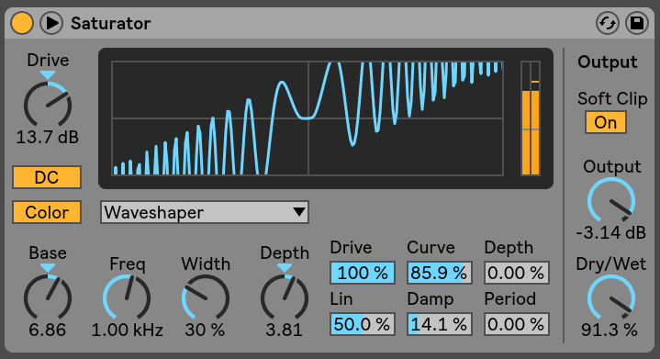Image resolution: width=660 pixels, height=359 pixels.
Task: Click the Freq knob
Action: (x=127, y=297)
